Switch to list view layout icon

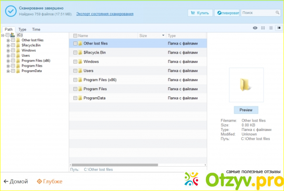click(271, 28)
